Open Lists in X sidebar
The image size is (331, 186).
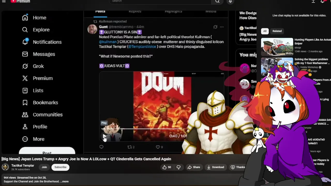point(33,90)
